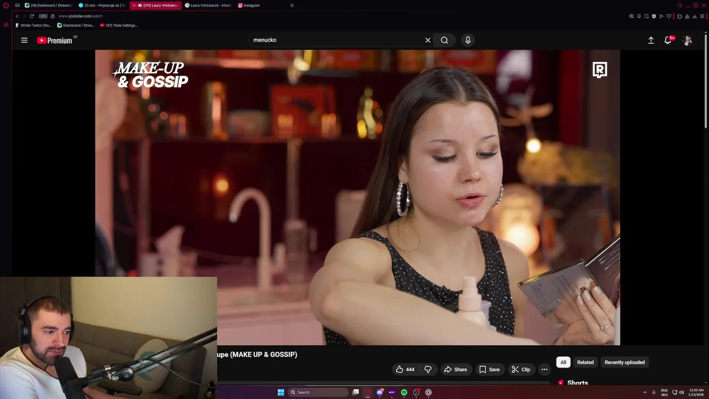The width and height of the screenshot is (709, 399).
Task: Toggle the browser VPN badge
Action: pyautogui.click(x=43, y=16)
